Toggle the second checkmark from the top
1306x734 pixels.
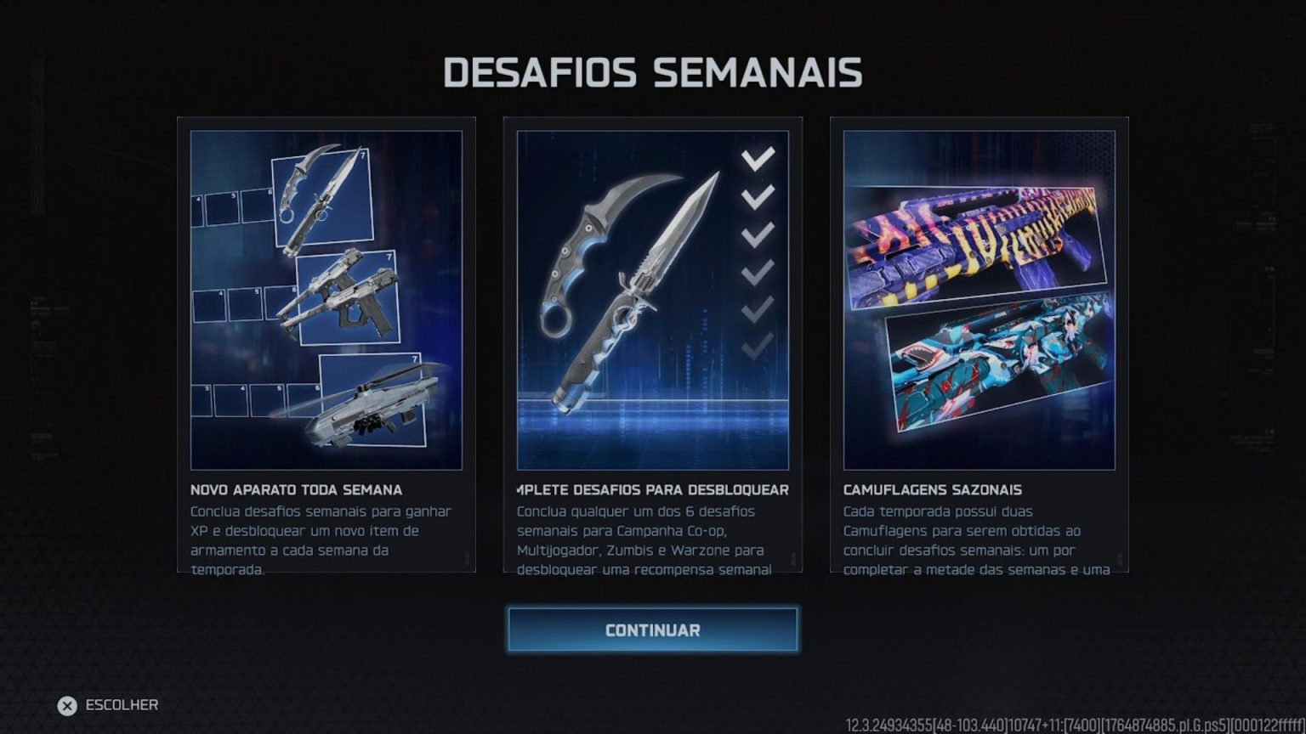click(x=758, y=197)
